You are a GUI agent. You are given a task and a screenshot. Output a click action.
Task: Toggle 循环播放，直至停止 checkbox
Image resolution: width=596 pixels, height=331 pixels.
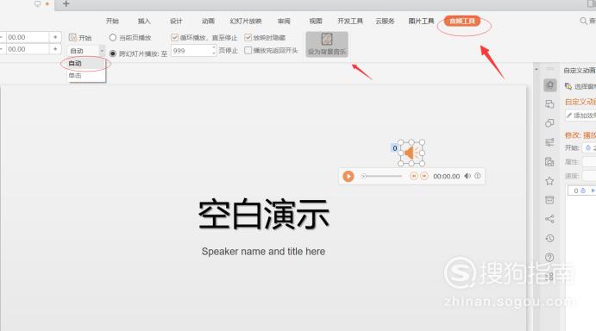[175, 38]
